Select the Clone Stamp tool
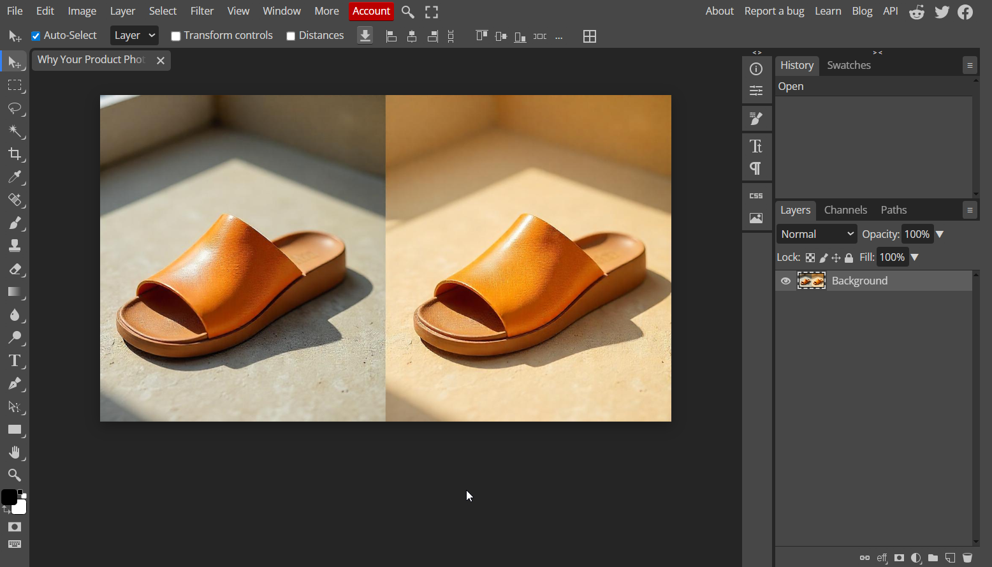This screenshot has width=992, height=567. point(15,246)
